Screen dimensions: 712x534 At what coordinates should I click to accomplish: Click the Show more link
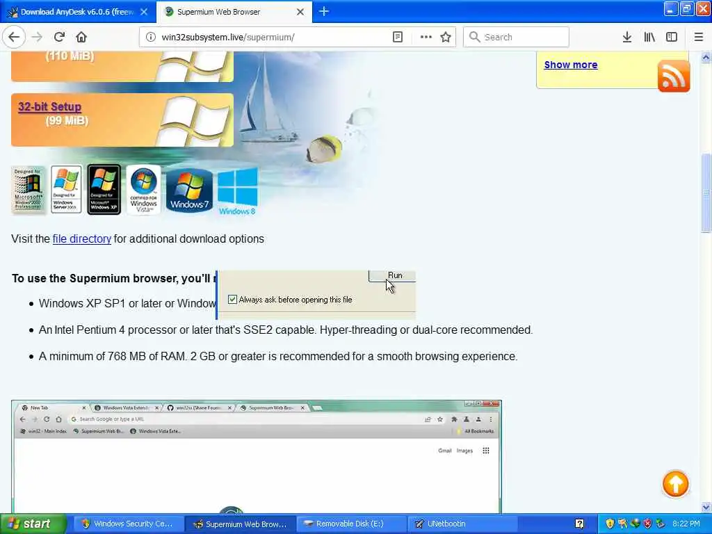point(571,65)
